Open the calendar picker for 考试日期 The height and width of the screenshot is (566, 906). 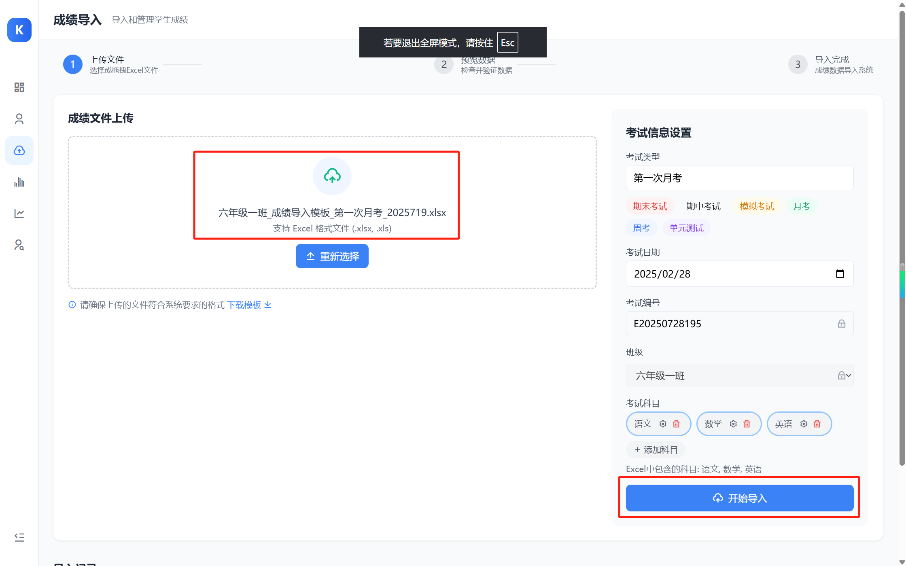[840, 273]
